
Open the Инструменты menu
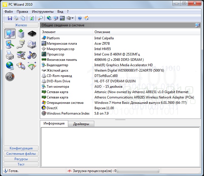(42, 12)
